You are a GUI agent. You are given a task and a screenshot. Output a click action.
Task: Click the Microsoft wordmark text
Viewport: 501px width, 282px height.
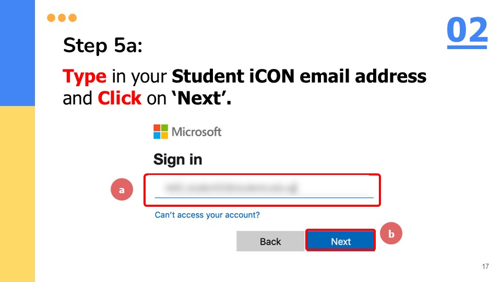(x=197, y=132)
